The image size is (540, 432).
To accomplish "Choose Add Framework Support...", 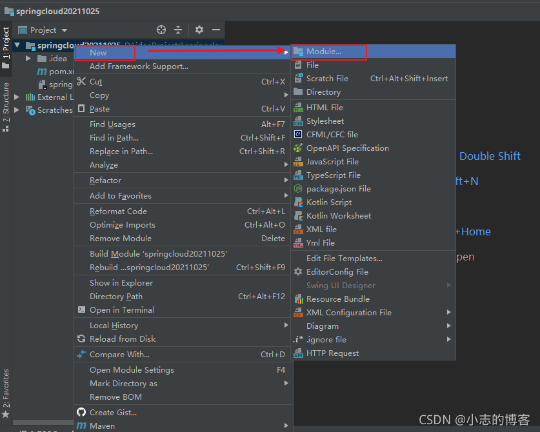I will coord(182,66).
